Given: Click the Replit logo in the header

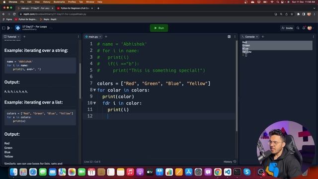Looking at the screenshot, I should pos(9,28).
